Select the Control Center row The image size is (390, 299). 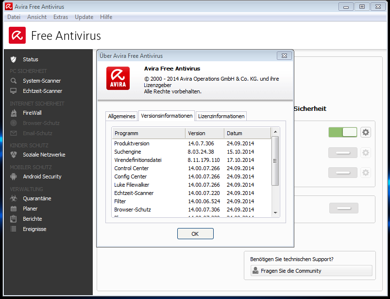(x=191, y=168)
